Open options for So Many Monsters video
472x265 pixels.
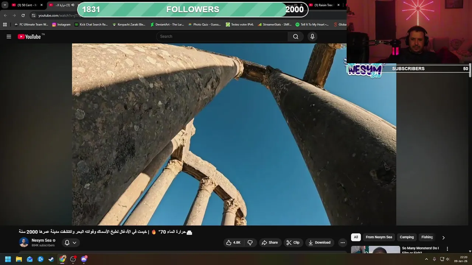(447, 249)
